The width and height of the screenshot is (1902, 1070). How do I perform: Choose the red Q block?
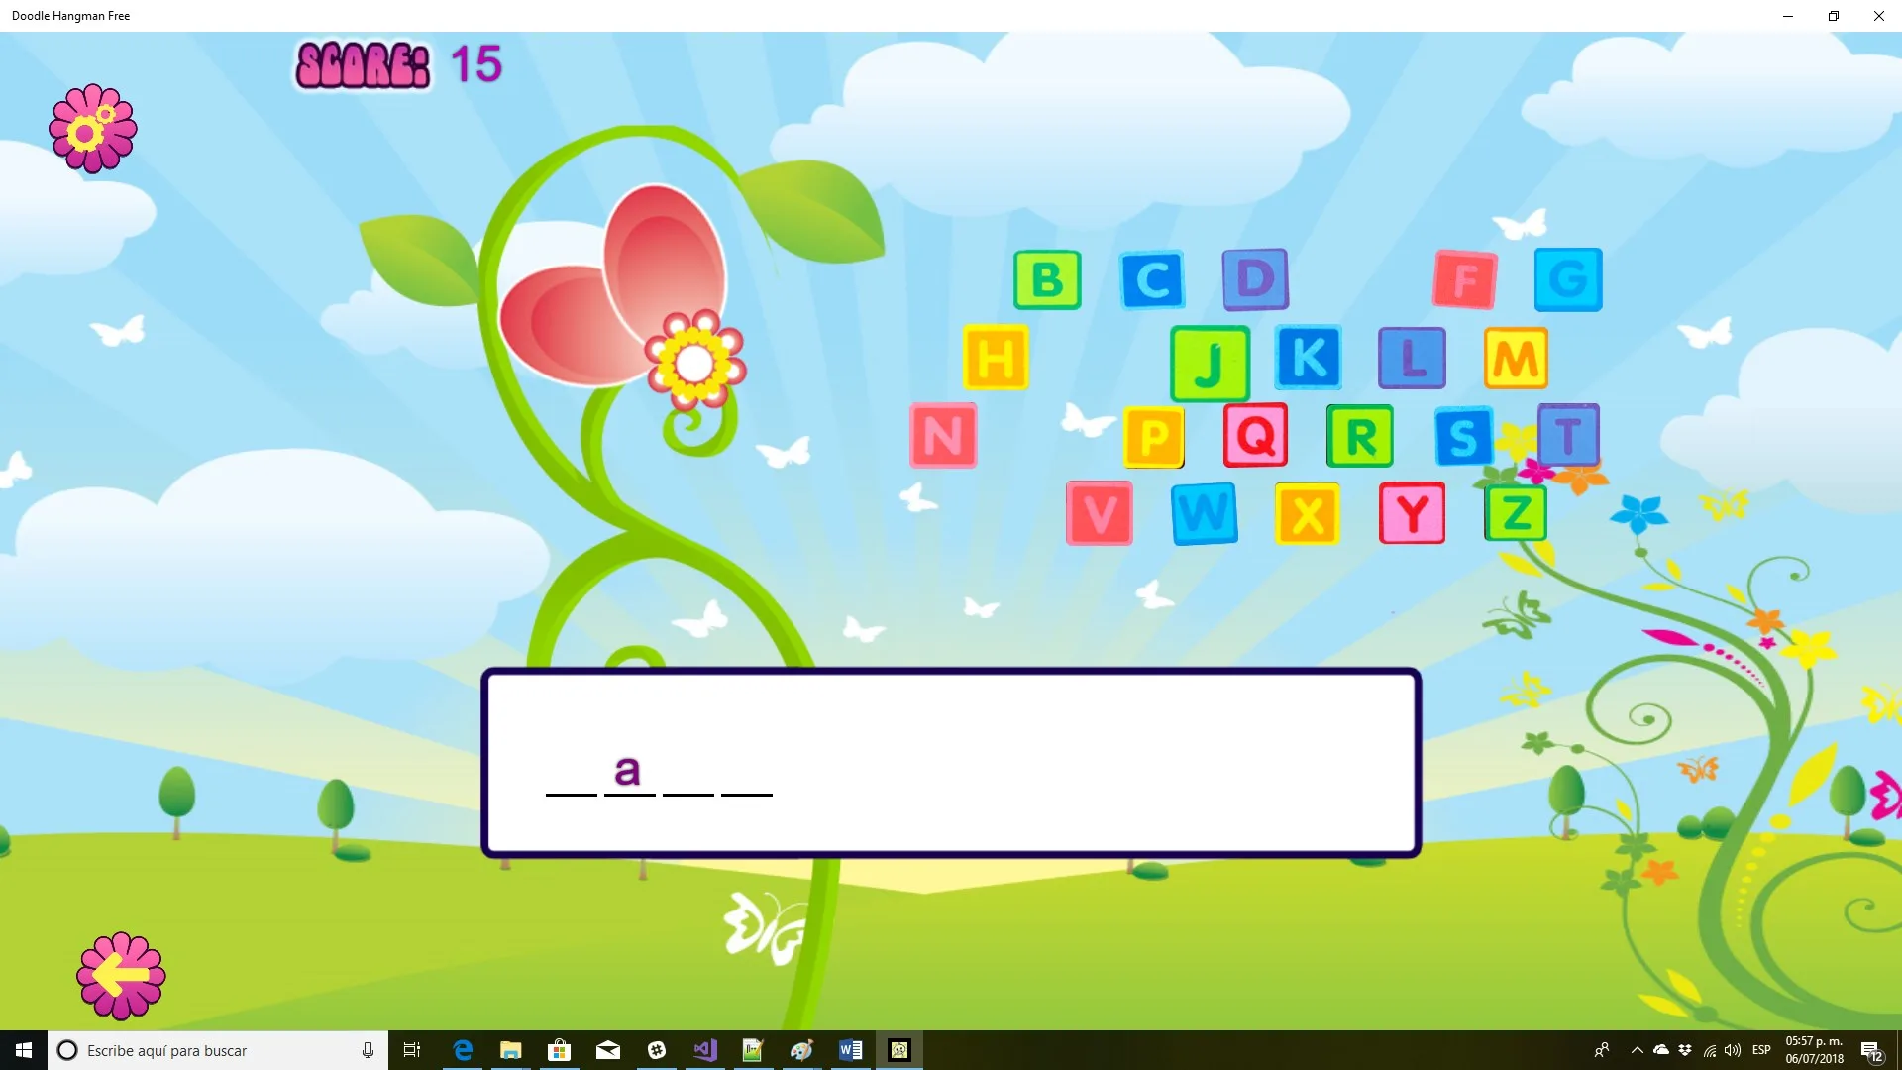point(1255,435)
